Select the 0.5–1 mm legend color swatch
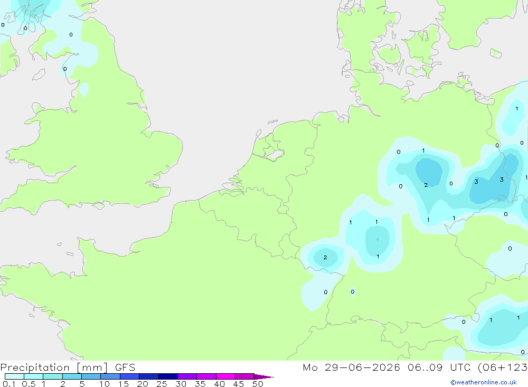 pyautogui.click(x=34, y=376)
